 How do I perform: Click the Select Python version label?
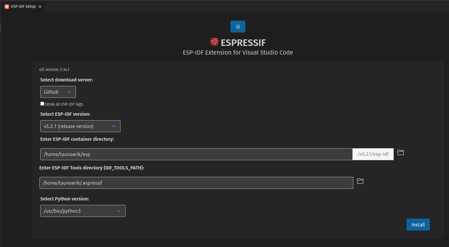65,199
